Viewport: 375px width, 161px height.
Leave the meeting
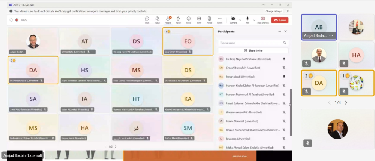point(280,20)
